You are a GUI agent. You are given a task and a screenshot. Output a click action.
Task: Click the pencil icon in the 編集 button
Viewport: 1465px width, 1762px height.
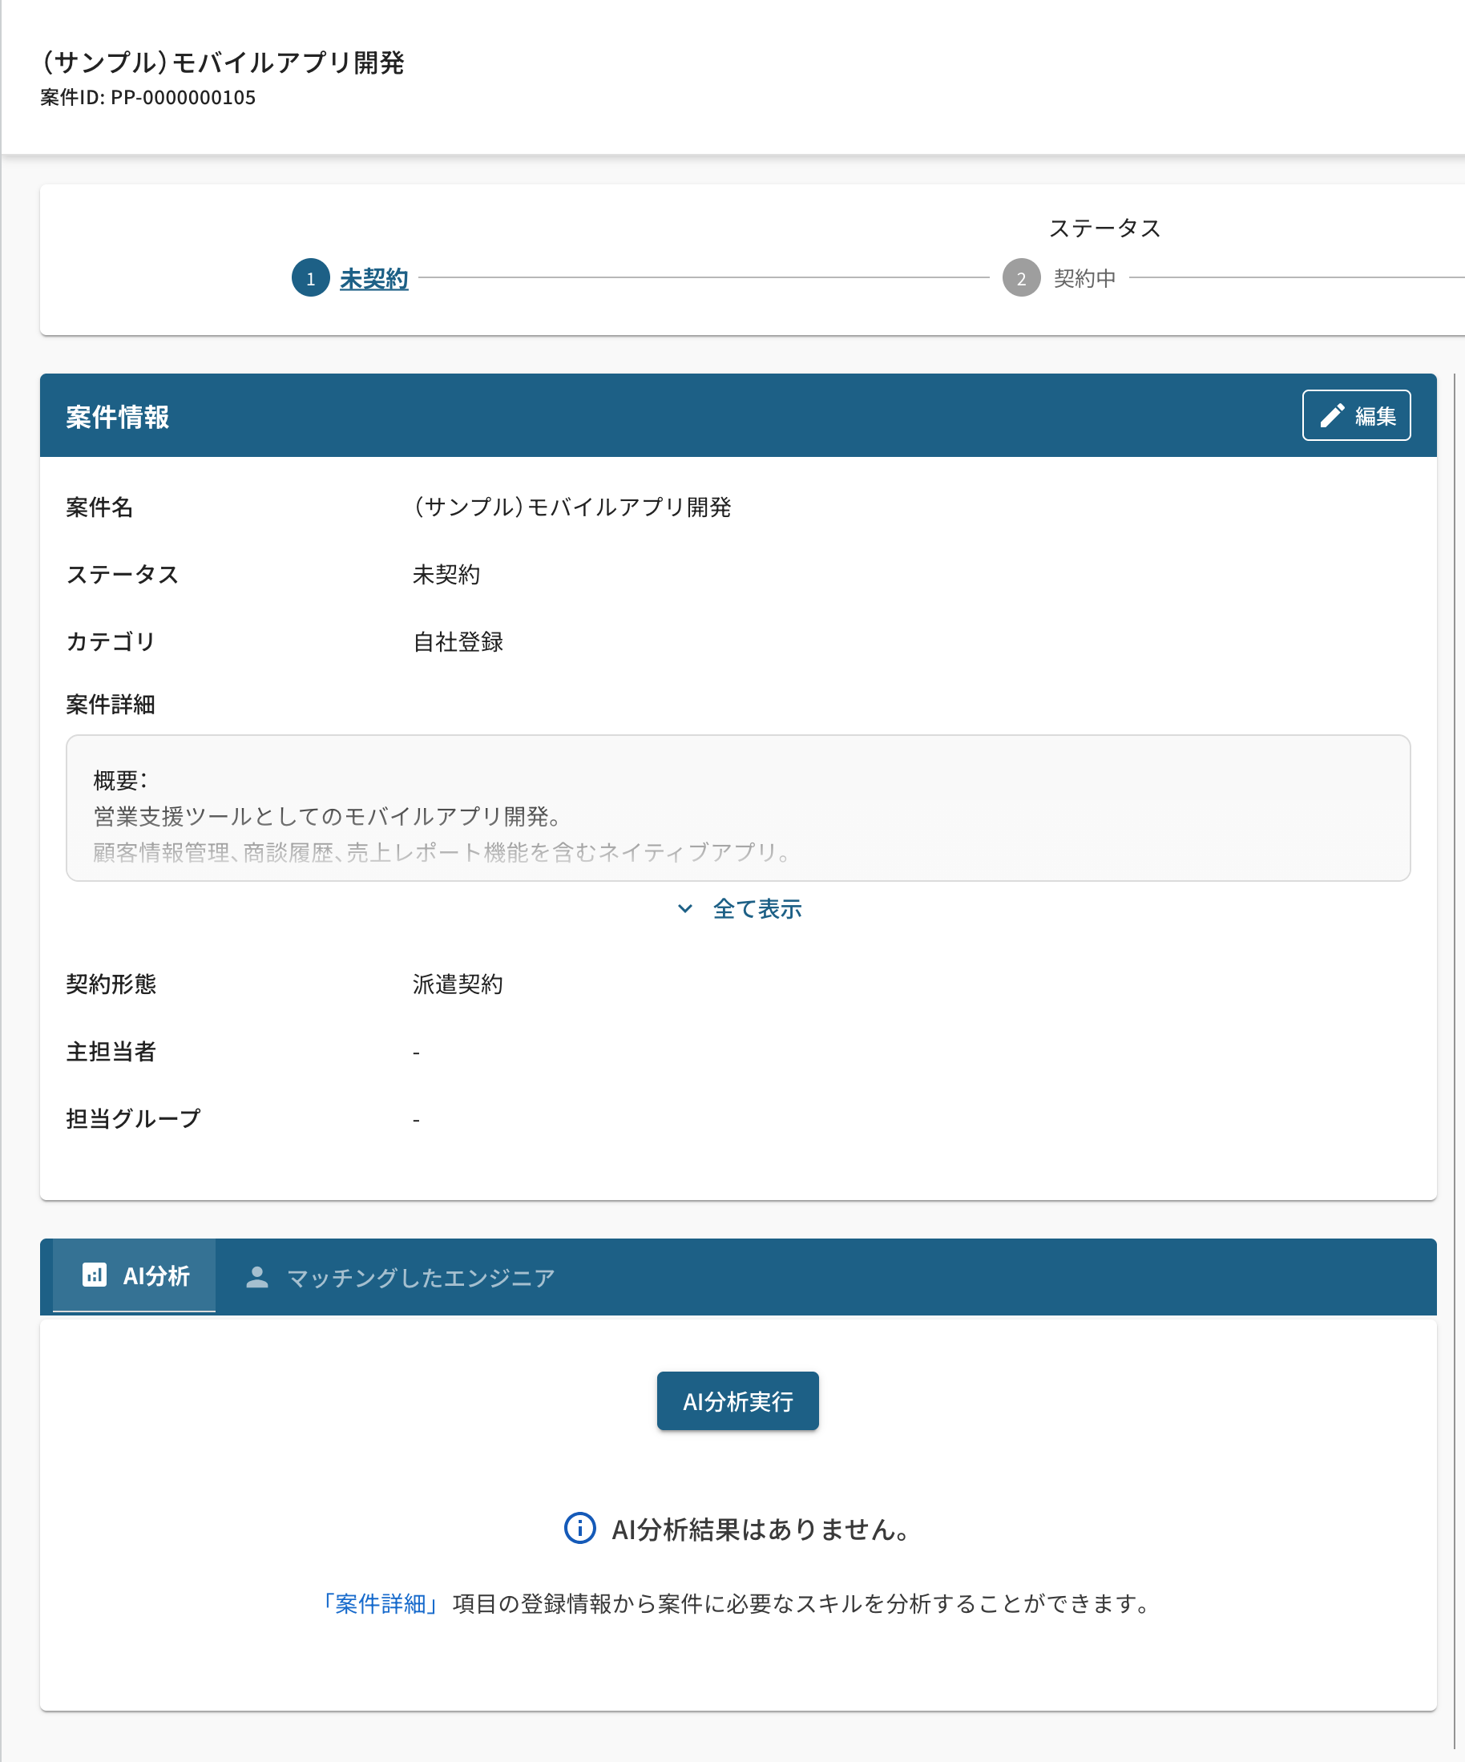coord(1332,415)
